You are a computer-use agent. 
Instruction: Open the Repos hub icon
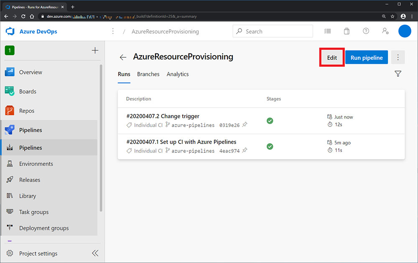pos(10,111)
